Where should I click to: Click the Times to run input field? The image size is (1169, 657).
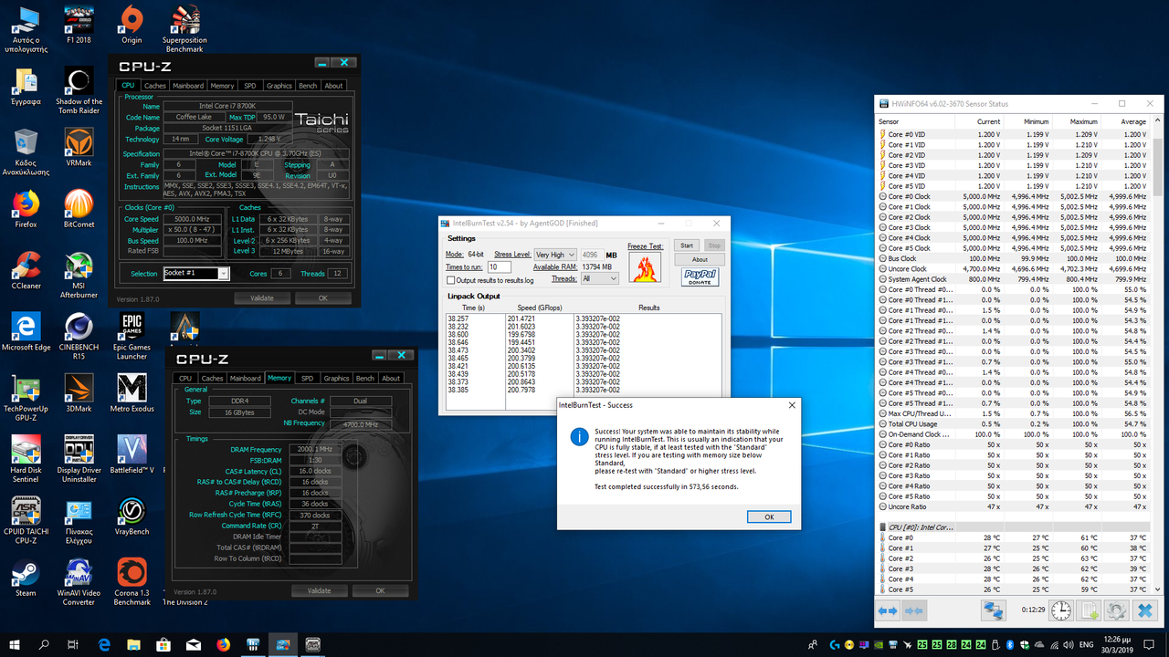point(500,266)
